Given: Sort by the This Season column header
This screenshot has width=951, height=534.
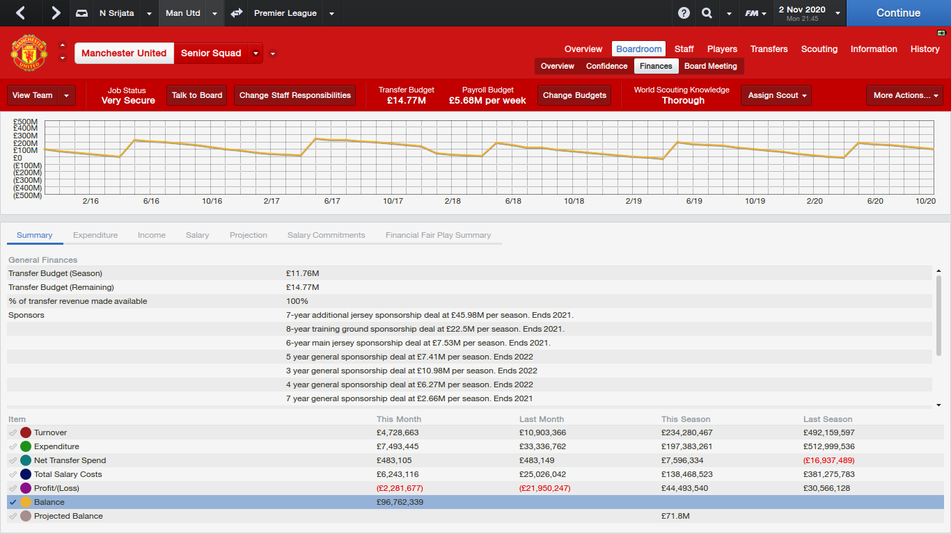Looking at the screenshot, I should pyautogui.click(x=686, y=419).
